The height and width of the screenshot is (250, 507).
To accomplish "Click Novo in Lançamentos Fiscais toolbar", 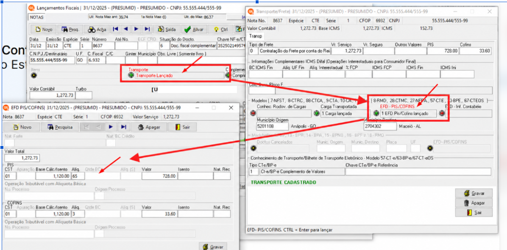I will [x=44, y=29].
